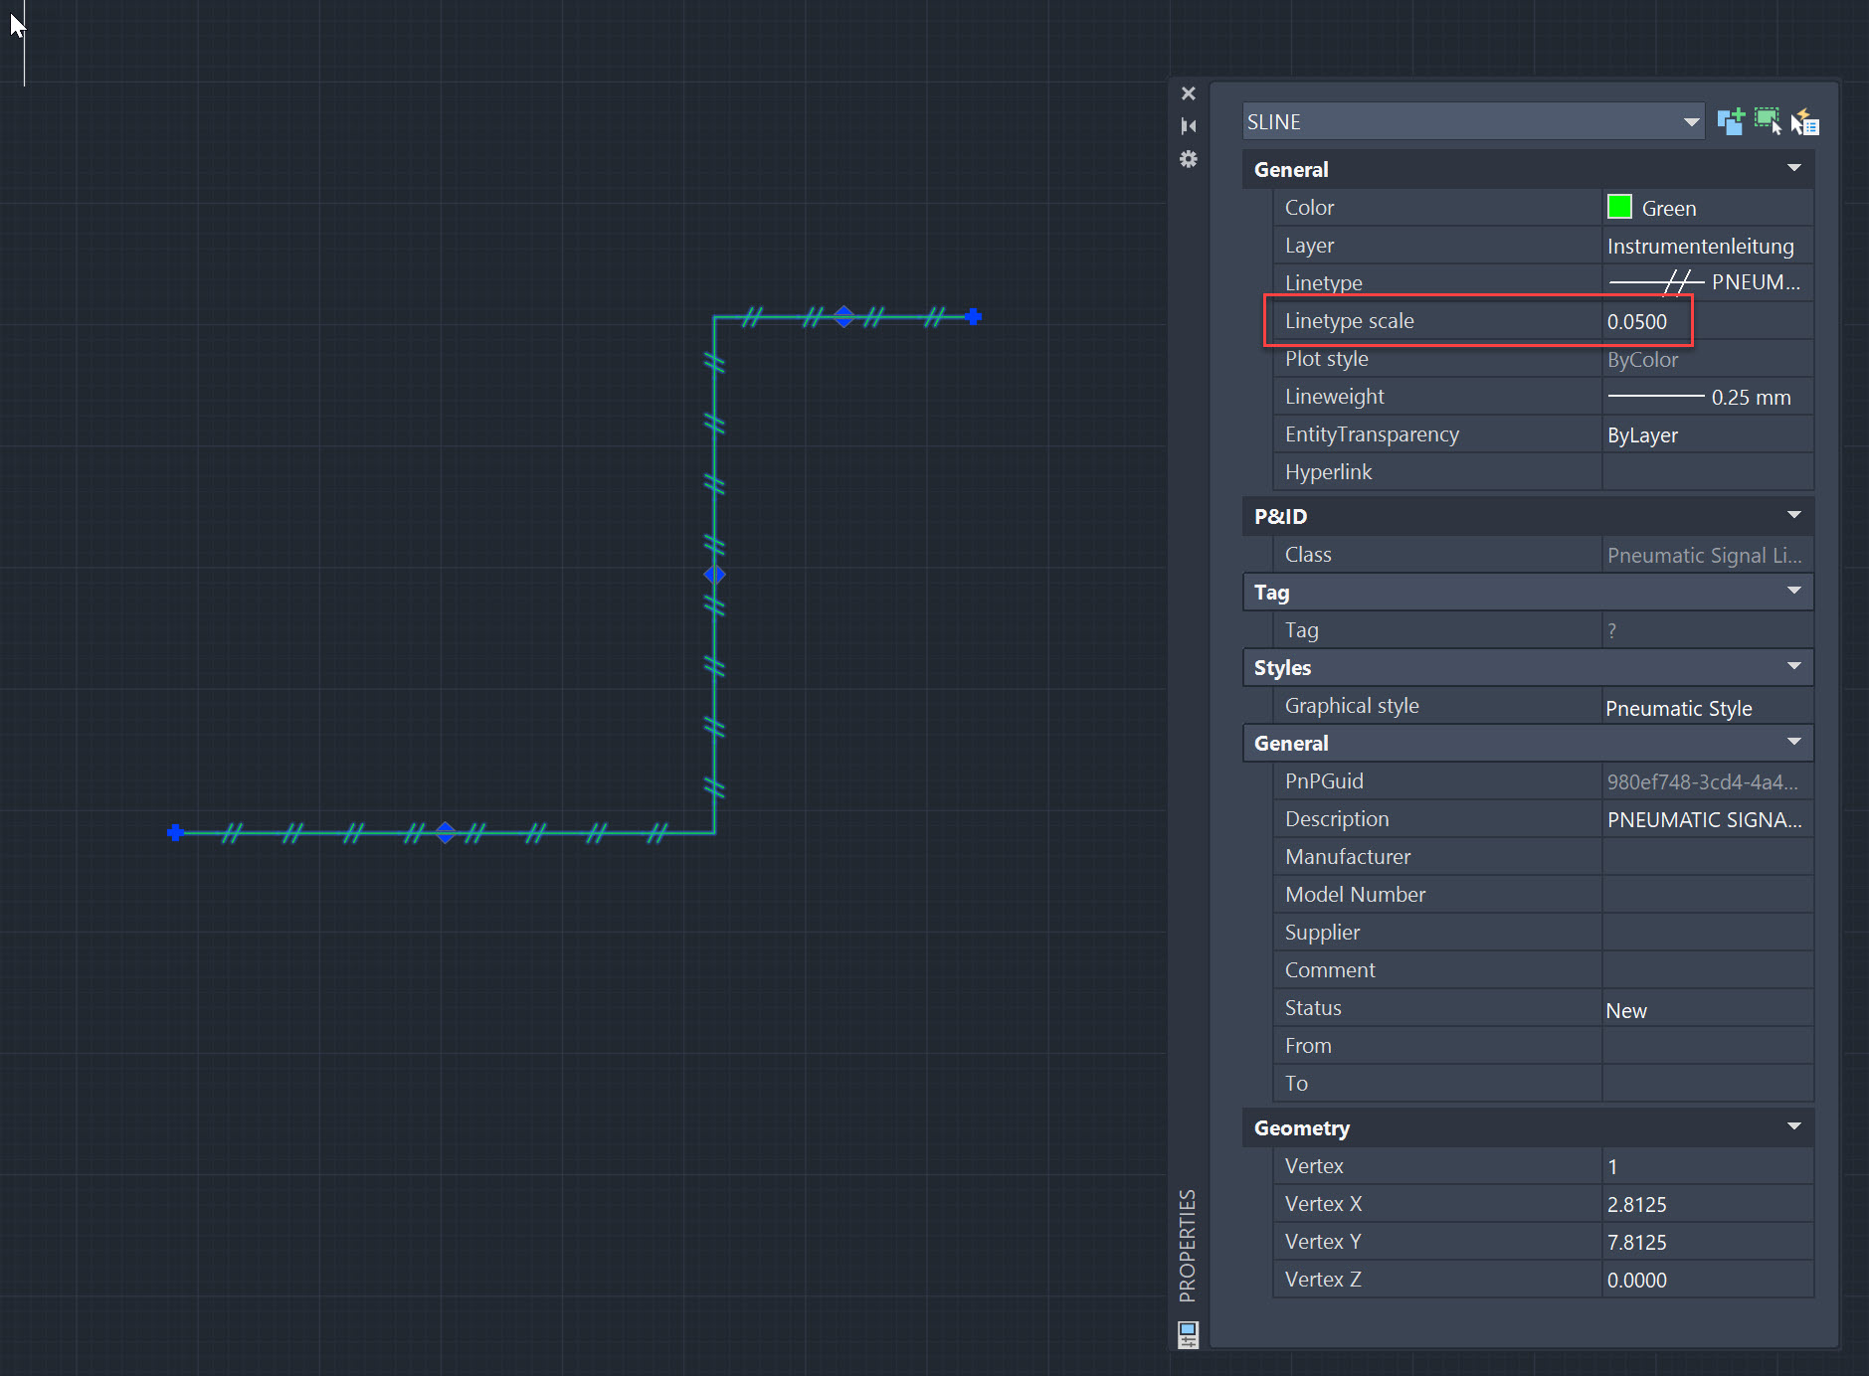Click the Select Objects icon
The image size is (1869, 1376).
click(x=1769, y=120)
